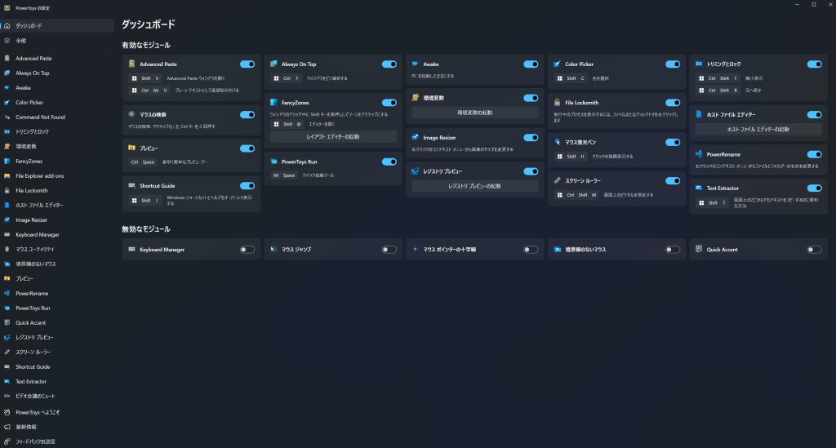Click the Quick Accent card icon

pyautogui.click(x=699, y=249)
